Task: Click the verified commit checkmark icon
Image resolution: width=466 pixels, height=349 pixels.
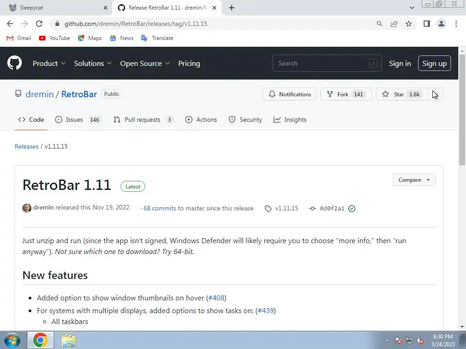Action: click(x=352, y=208)
